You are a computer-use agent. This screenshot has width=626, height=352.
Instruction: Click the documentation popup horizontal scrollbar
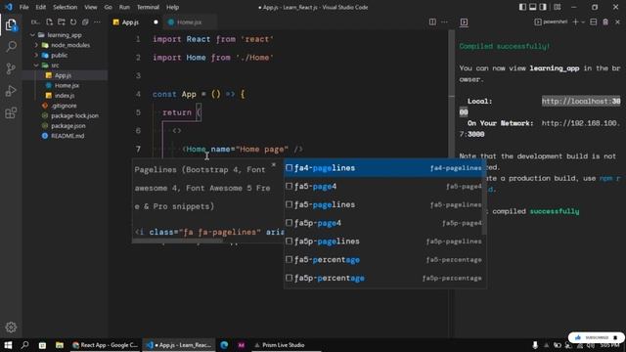[x=178, y=241]
